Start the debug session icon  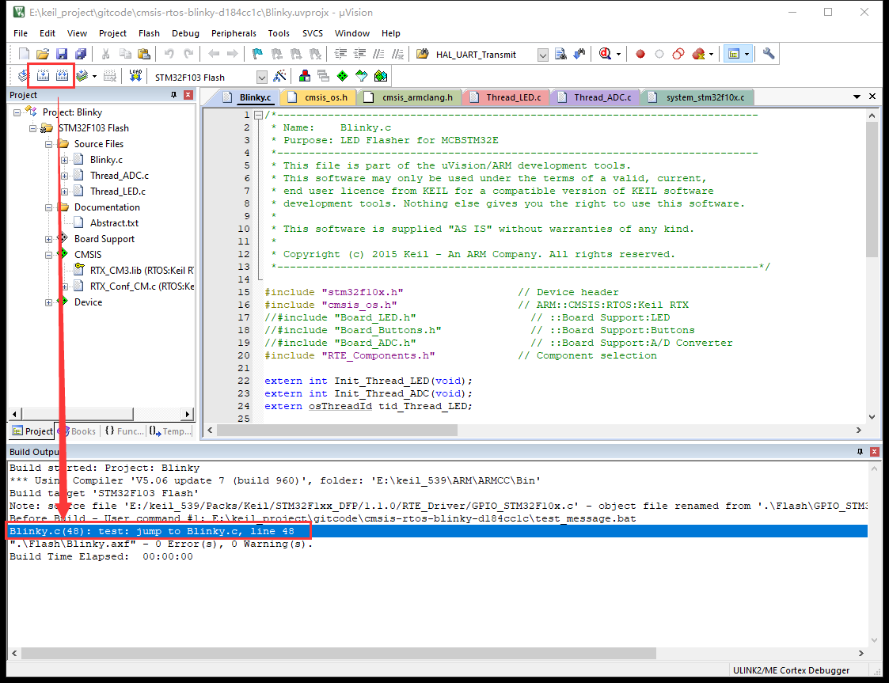[x=606, y=54]
